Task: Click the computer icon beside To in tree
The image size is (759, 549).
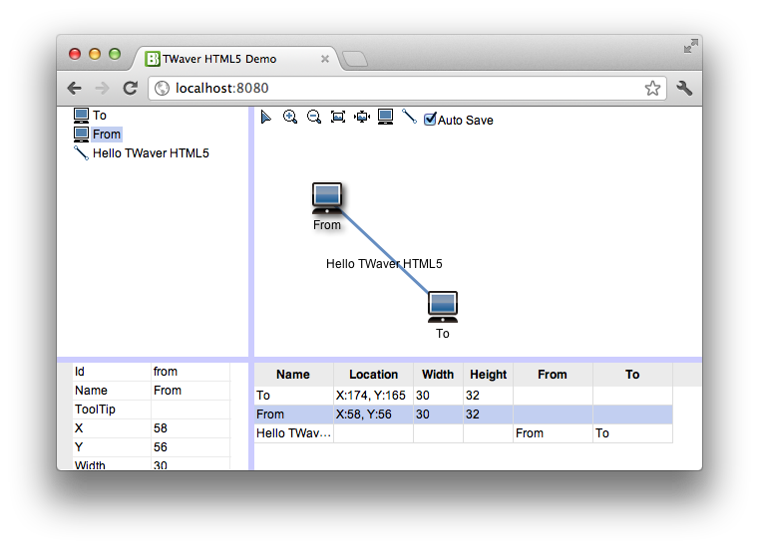Action: 81,116
